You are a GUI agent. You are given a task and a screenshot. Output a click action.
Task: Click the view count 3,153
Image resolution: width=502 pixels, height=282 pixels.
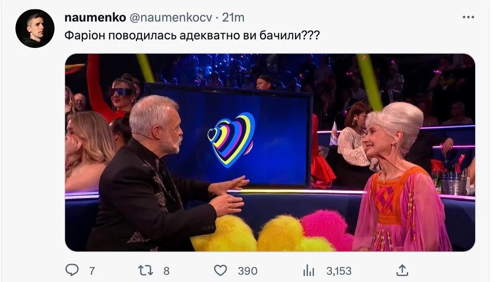[x=339, y=271]
